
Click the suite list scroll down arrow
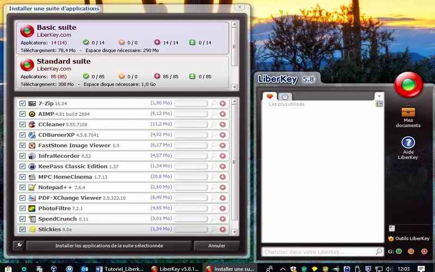pyautogui.click(x=235, y=87)
